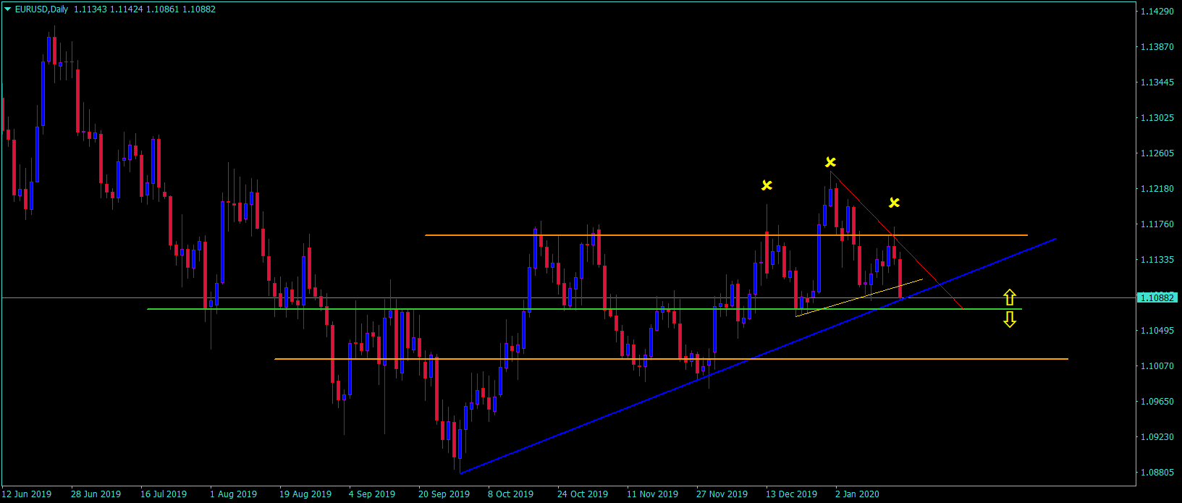
Task: Click the high price value 1.11424
Action: 126,9
